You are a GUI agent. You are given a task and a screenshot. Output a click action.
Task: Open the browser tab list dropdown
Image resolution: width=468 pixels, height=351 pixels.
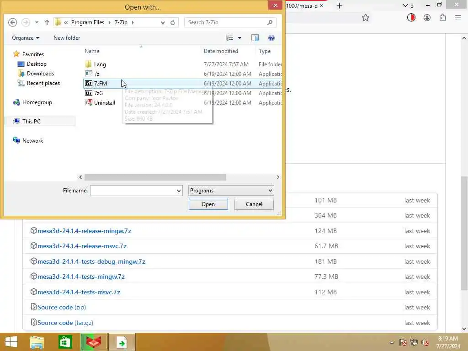coord(408,5)
